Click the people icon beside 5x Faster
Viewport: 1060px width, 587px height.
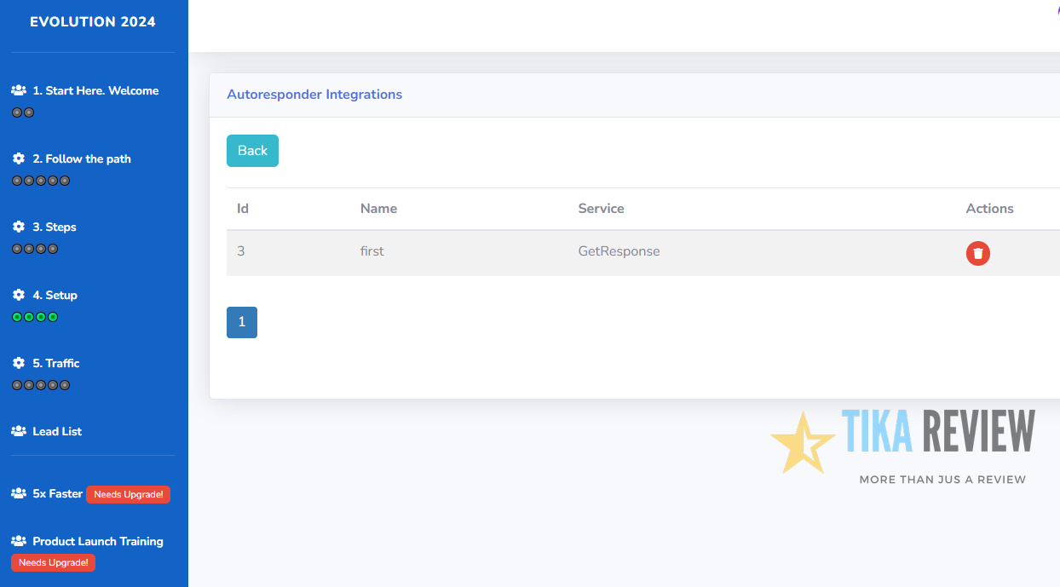pyautogui.click(x=19, y=493)
